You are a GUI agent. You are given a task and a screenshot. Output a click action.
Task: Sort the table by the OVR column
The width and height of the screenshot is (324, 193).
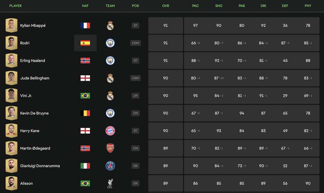[166, 6]
